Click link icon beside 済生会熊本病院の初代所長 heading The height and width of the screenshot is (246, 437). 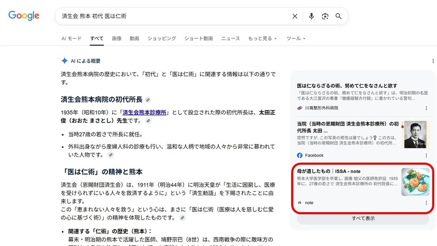pyautogui.click(x=148, y=100)
